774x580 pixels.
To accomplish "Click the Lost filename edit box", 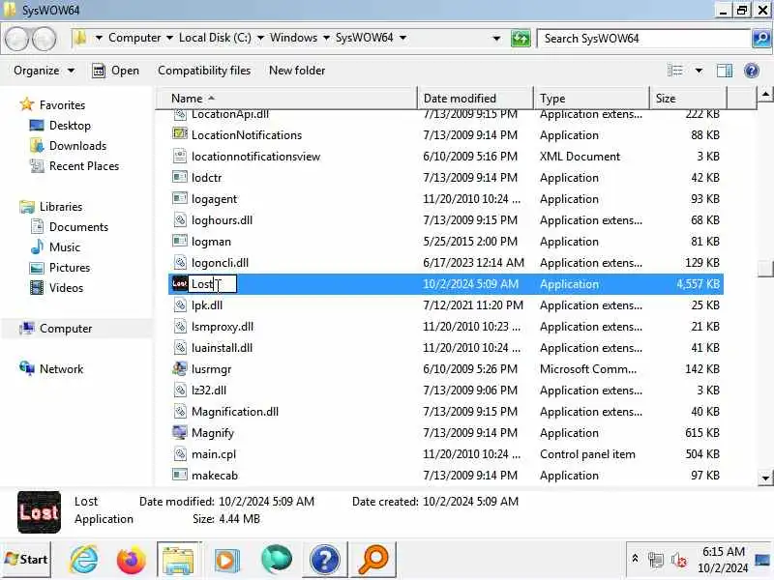I will coord(213,284).
